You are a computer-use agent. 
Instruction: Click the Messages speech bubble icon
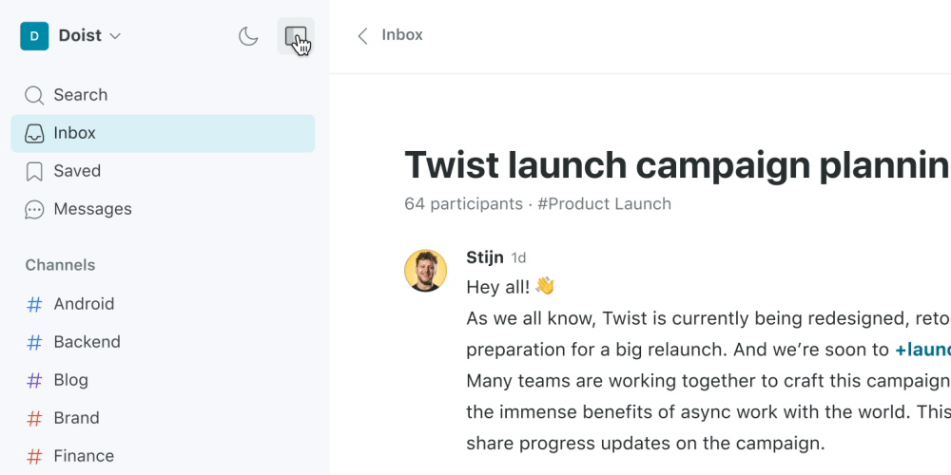(34, 210)
